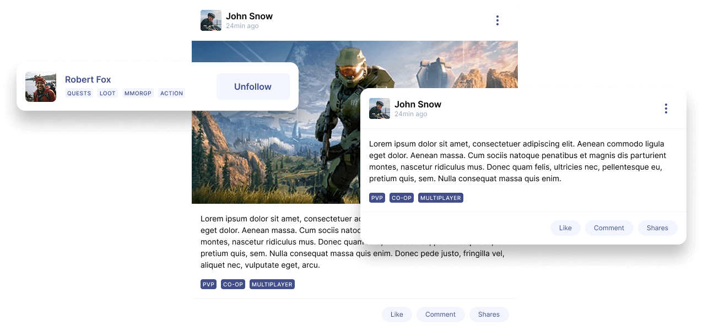Select the LOOT tag under Robert Fox

click(x=107, y=94)
